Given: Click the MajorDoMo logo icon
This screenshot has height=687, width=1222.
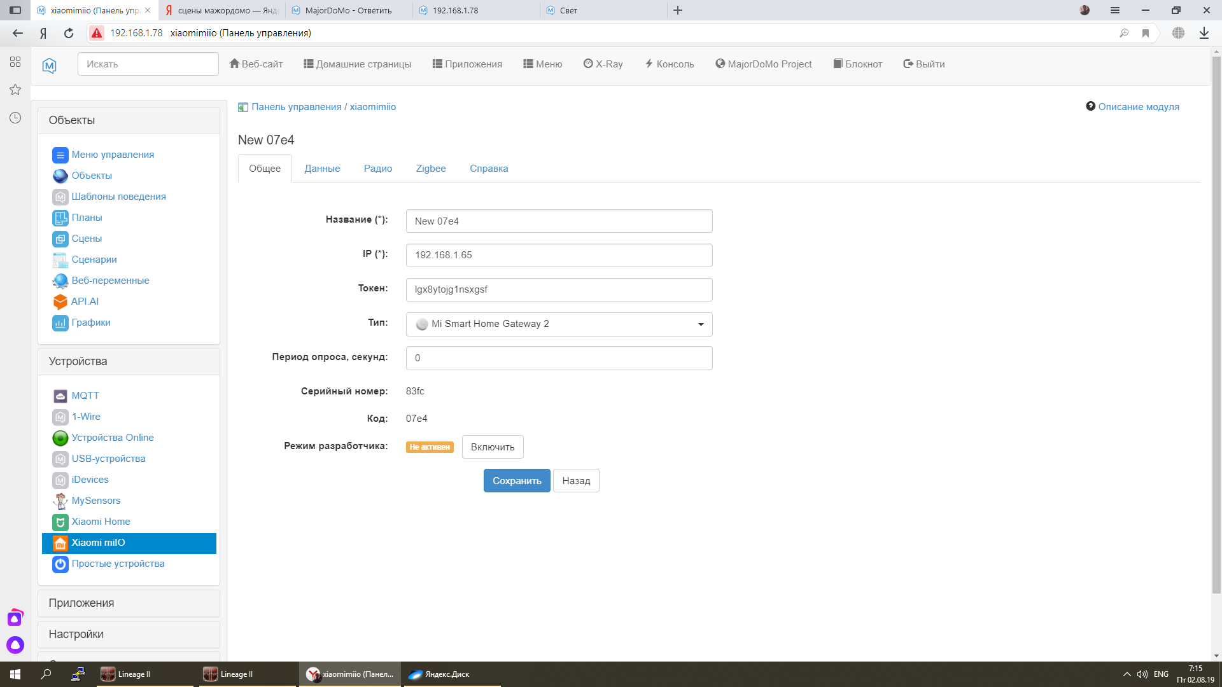Looking at the screenshot, I should 50,65.
